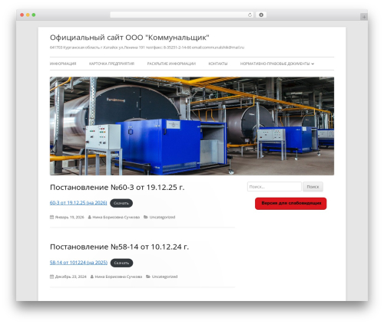Click the Поиск search button
The height and width of the screenshot is (324, 384).
tap(313, 187)
